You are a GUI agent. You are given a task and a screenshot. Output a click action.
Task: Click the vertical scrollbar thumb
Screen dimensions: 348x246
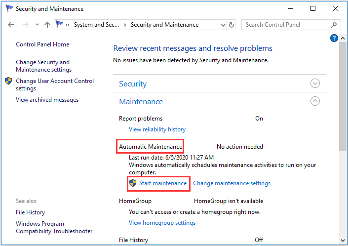click(x=343, y=97)
